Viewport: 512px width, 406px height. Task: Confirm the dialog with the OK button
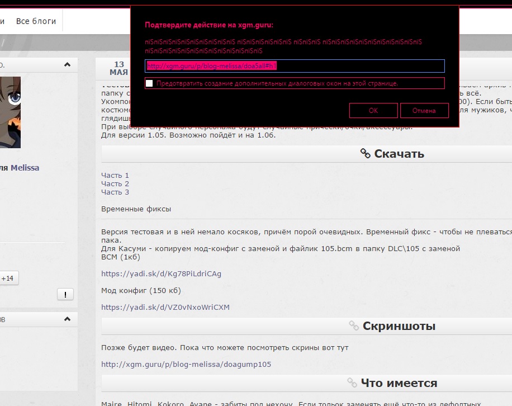pos(373,110)
